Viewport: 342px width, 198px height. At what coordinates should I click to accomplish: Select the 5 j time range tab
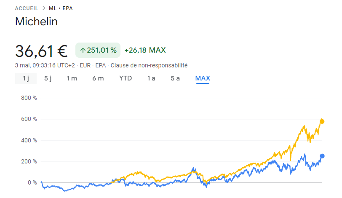pos(48,78)
